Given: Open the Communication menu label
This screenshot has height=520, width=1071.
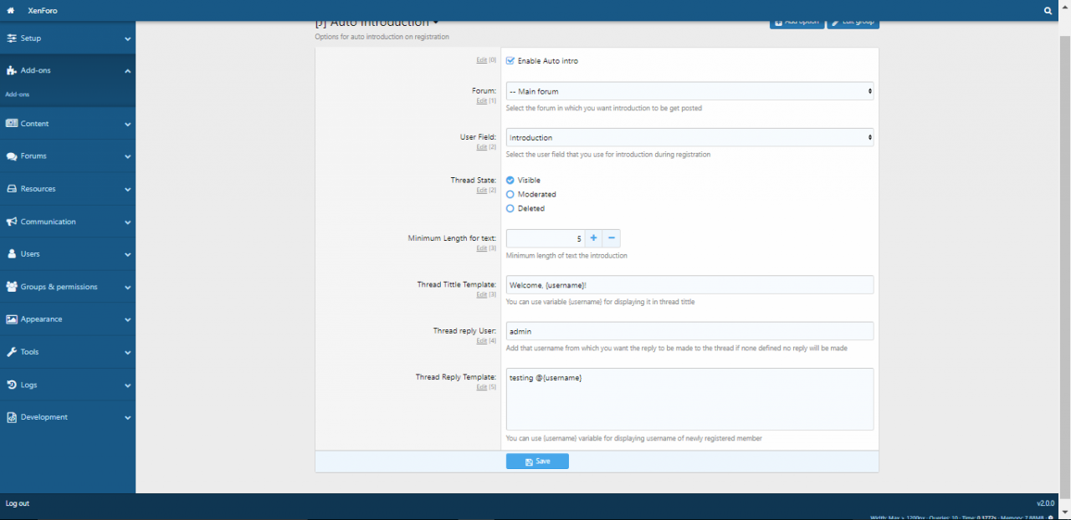Looking at the screenshot, I should coord(49,222).
